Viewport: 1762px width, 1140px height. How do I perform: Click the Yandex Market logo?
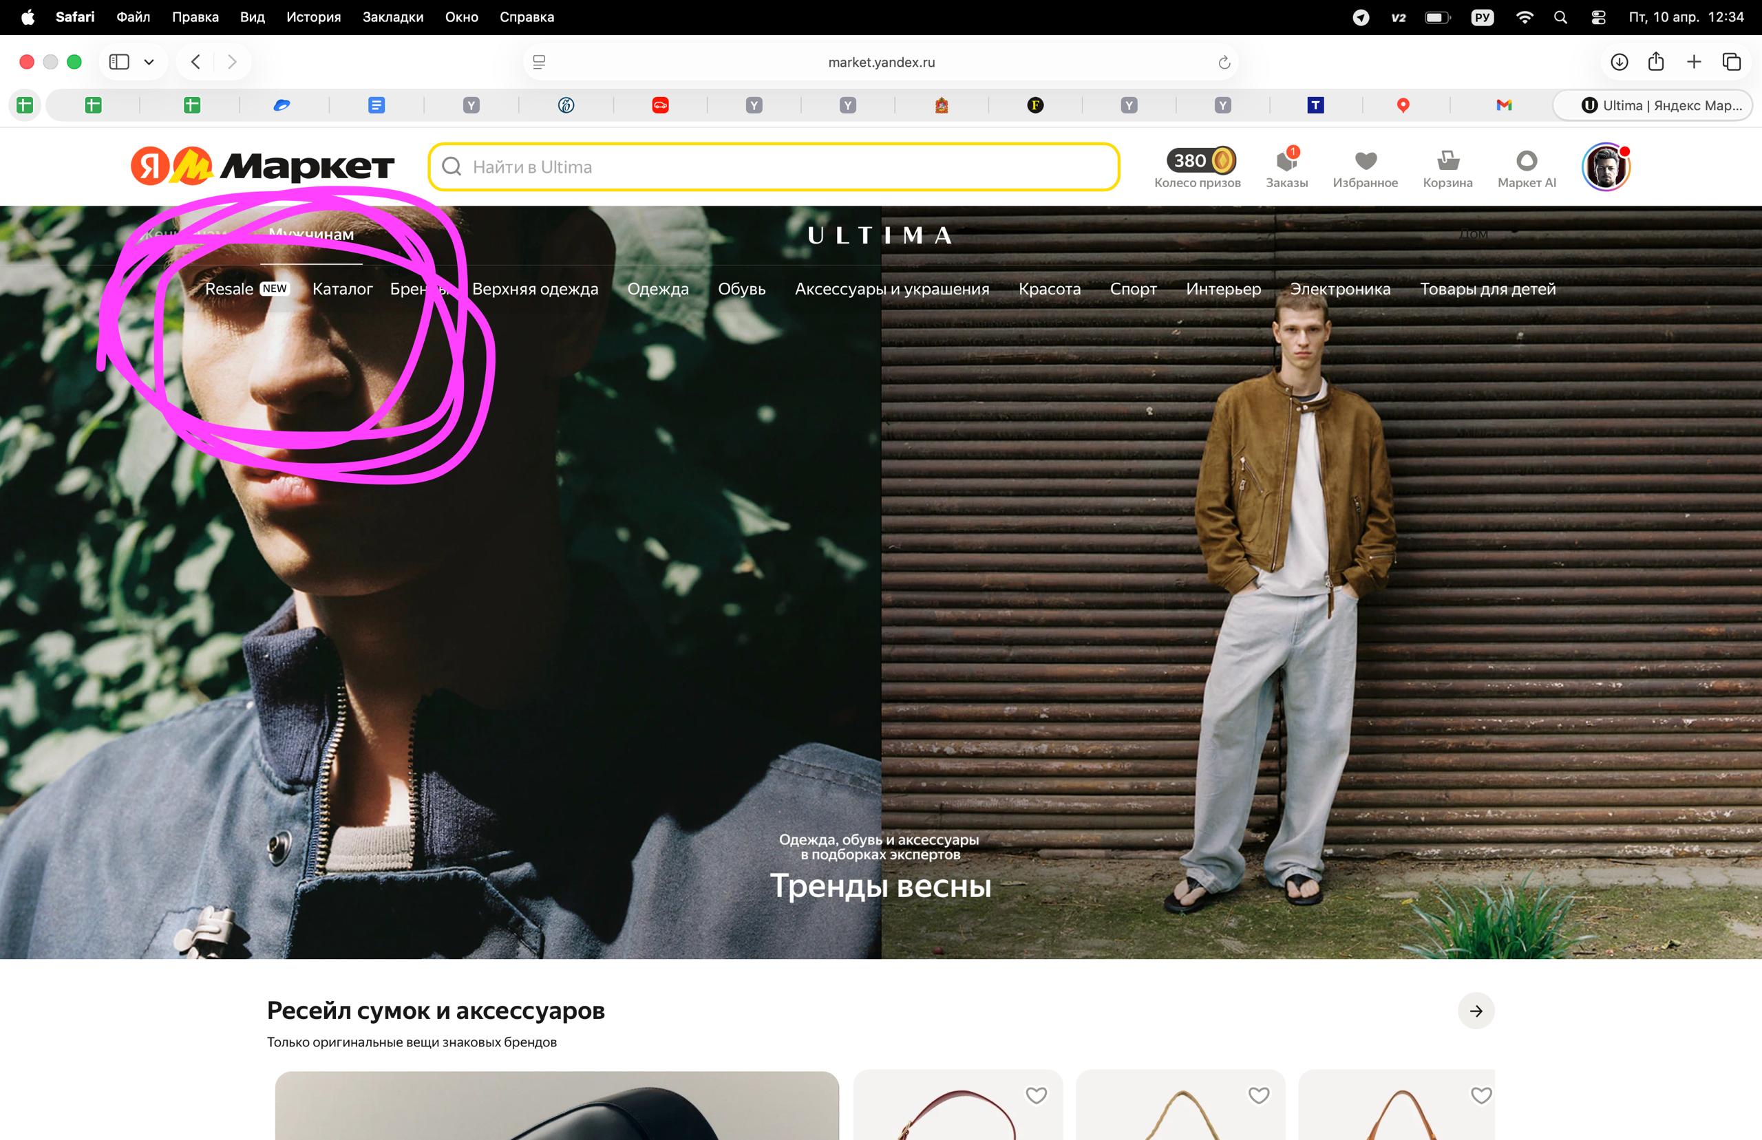(262, 166)
